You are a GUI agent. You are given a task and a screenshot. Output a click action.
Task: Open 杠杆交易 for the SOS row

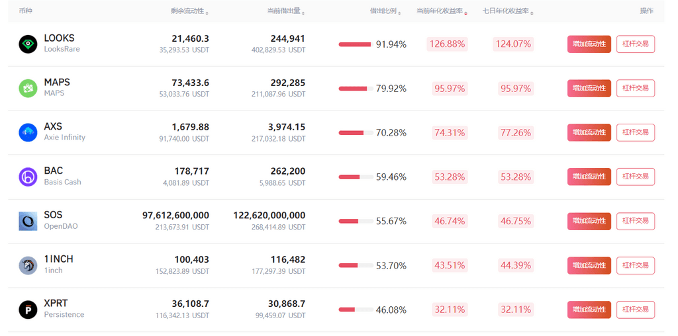click(x=635, y=221)
